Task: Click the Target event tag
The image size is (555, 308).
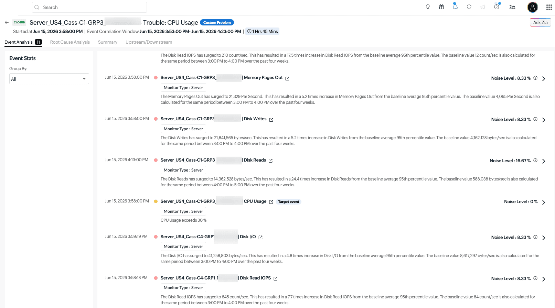Action: click(x=288, y=202)
